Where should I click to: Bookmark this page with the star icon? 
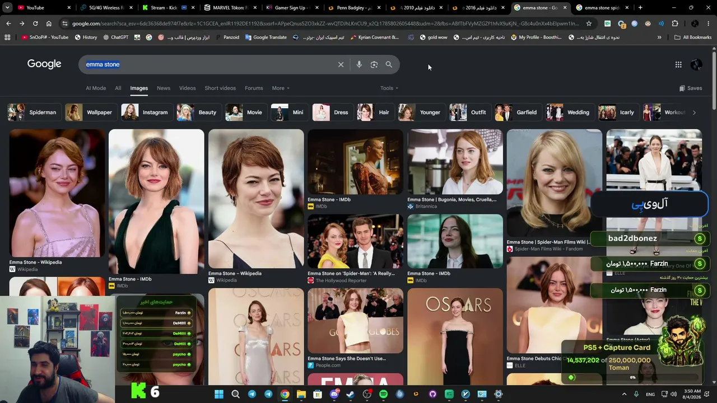[x=589, y=24]
